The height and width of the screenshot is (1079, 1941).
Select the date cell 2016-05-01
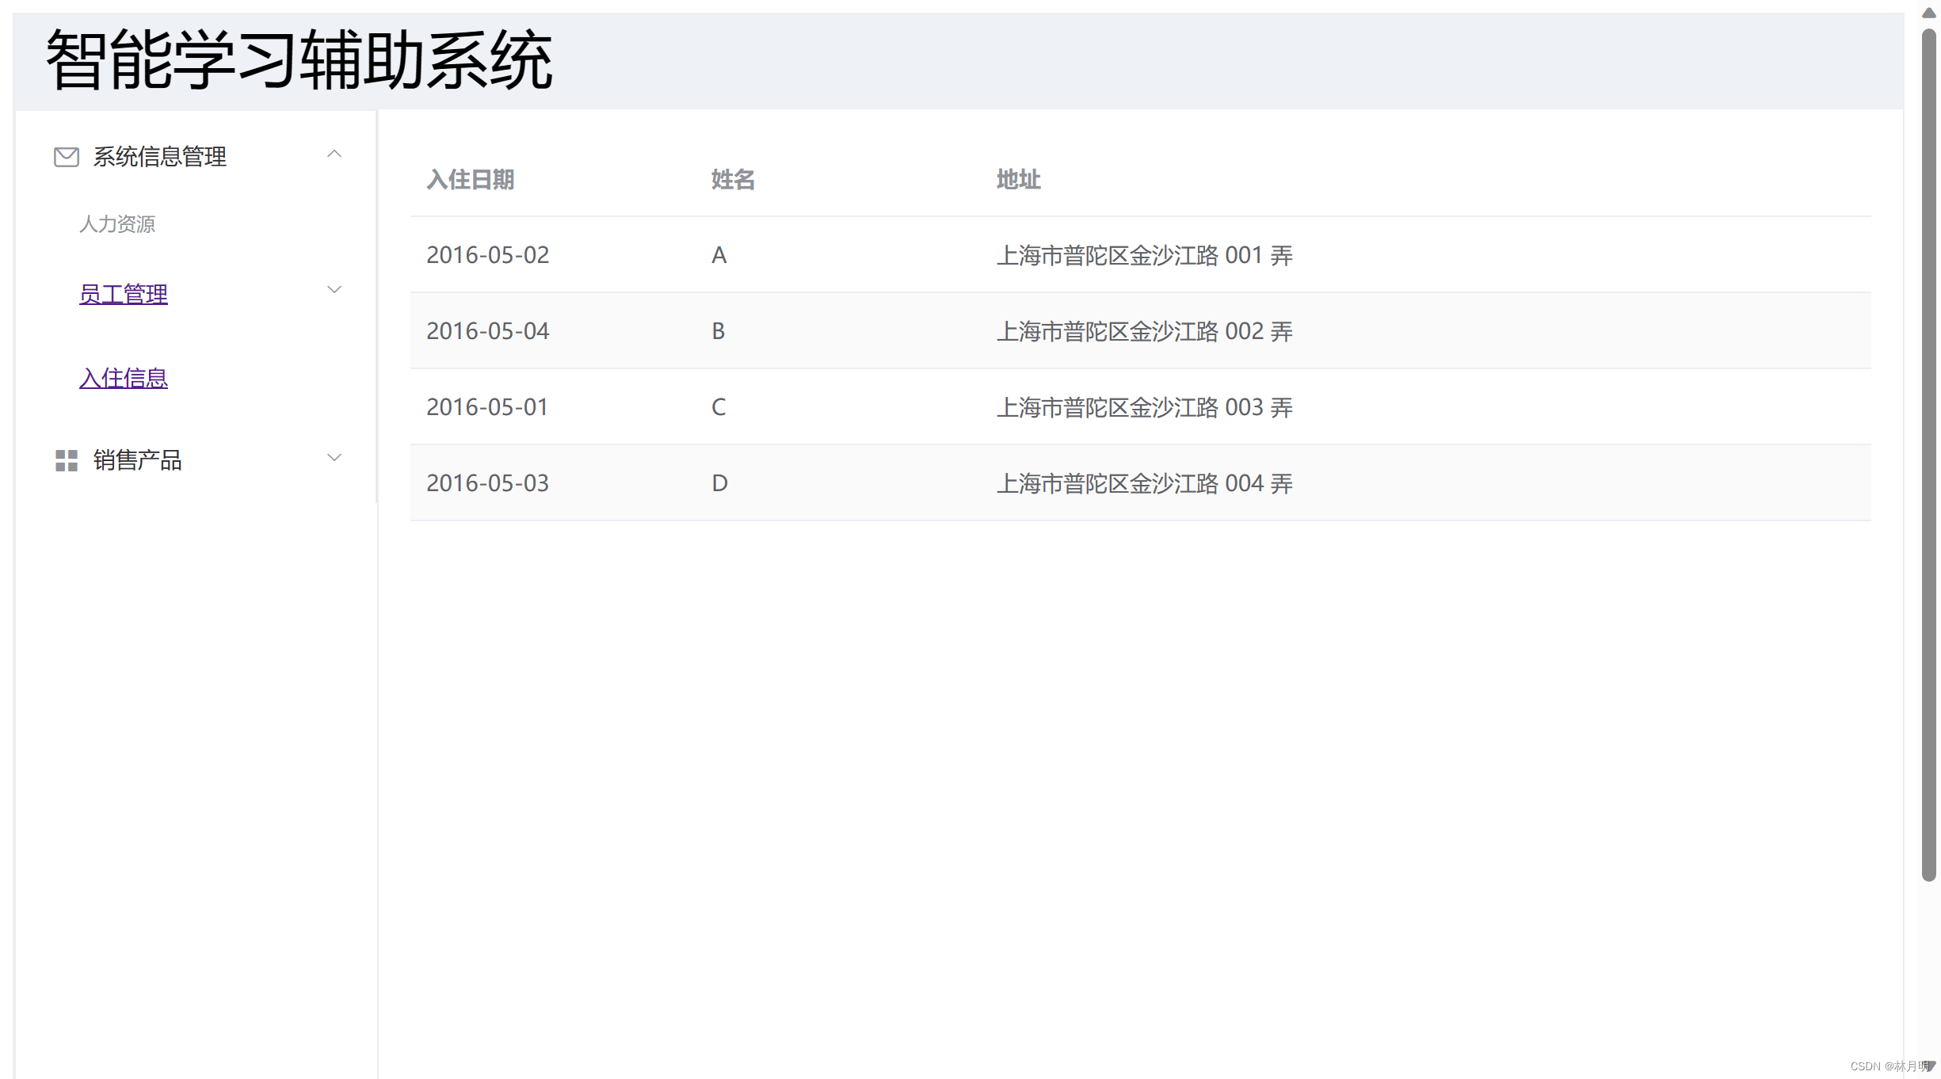pyautogui.click(x=487, y=407)
